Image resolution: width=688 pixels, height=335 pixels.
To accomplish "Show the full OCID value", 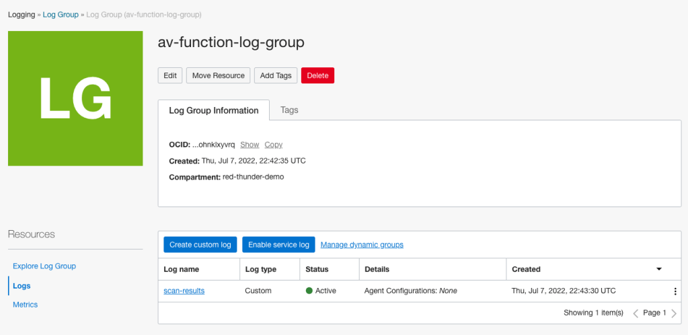I will [250, 145].
